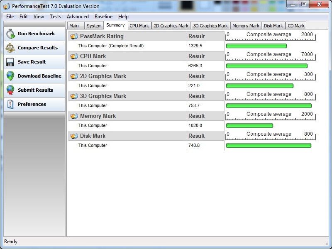Click the icon beside Memory Mark header
The image size is (332, 249).
(x=74, y=116)
